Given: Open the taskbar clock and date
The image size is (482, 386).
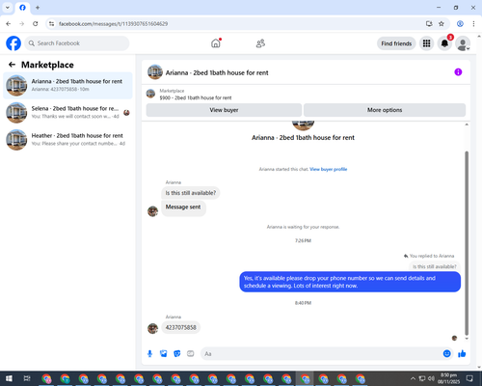Looking at the screenshot, I should (449, 378).
